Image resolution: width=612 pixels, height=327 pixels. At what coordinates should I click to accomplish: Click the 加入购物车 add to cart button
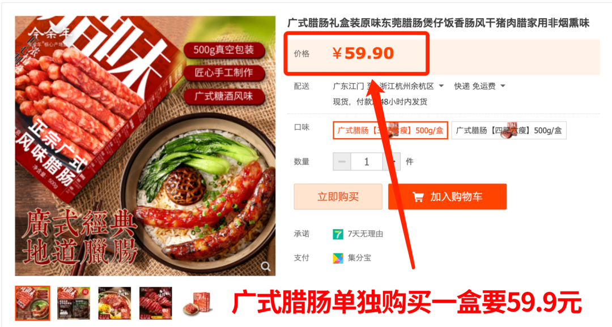pos(447,197)
